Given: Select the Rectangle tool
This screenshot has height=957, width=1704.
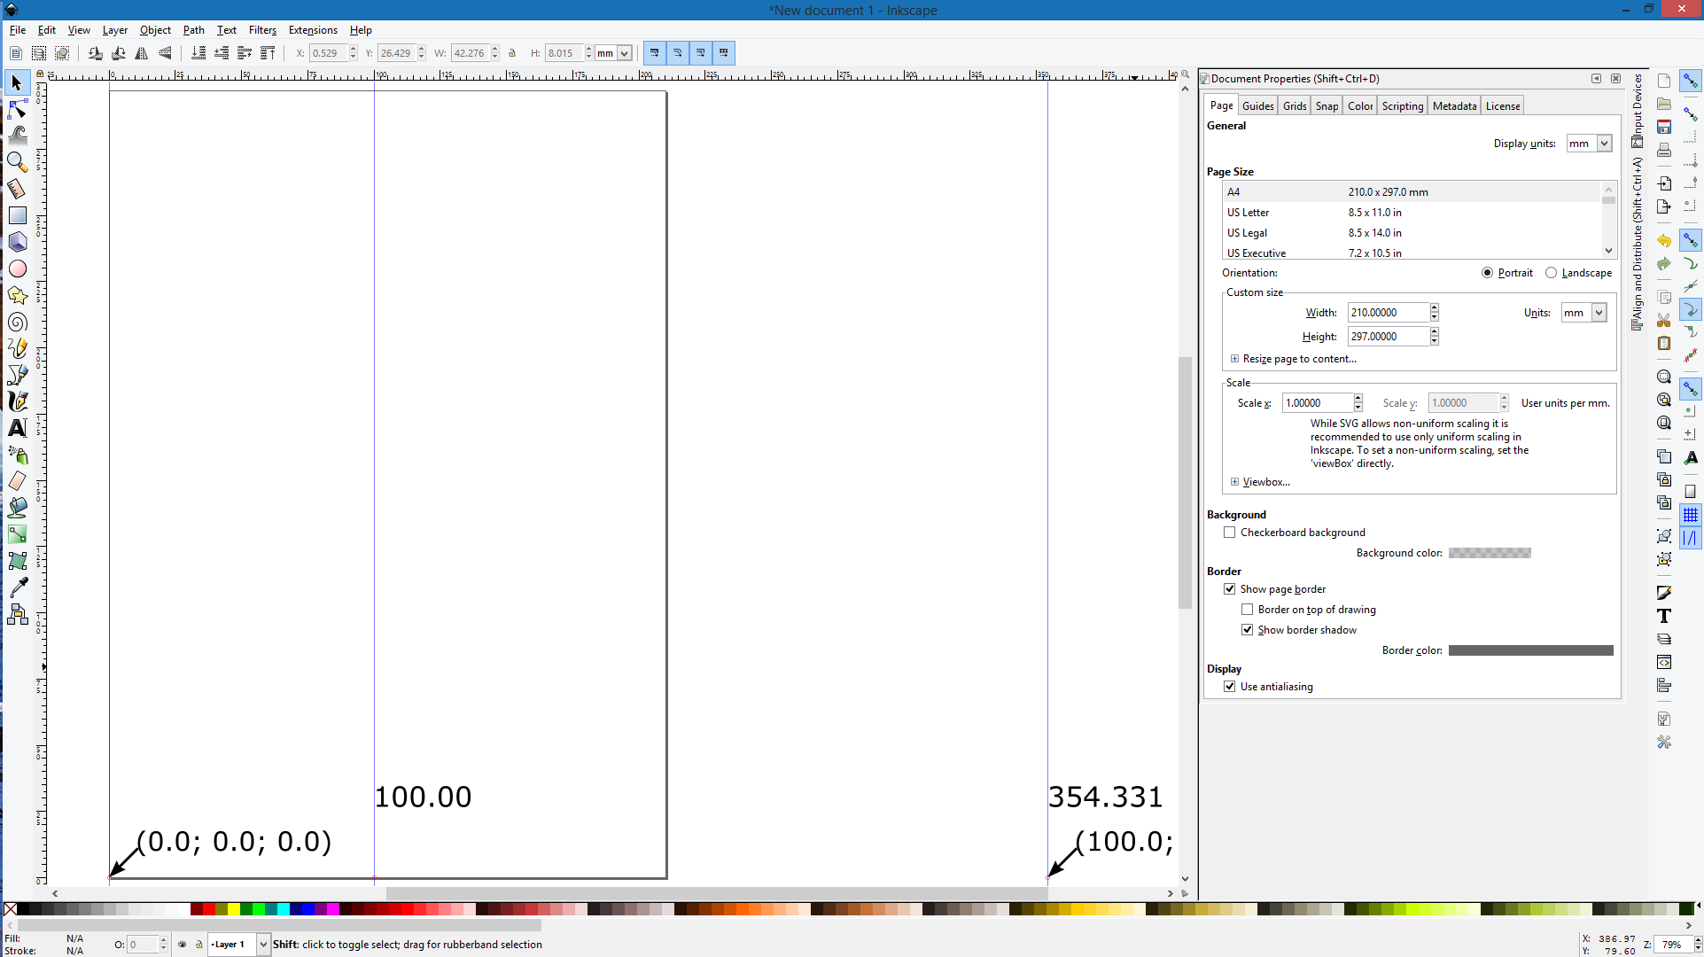Looking at the screenshot, I should [17, 215].
